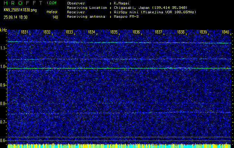Select the 1835 time marker

click(x=114, y=32)
